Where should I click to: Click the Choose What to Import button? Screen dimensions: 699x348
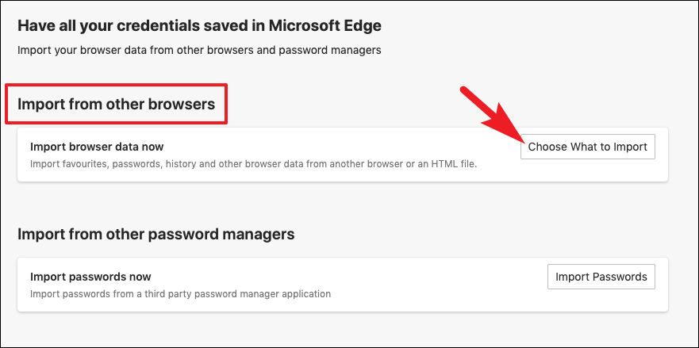click(x=588, y=147)
